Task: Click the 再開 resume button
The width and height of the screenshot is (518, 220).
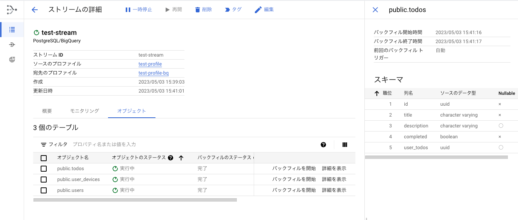Action: tap(174, 10)
